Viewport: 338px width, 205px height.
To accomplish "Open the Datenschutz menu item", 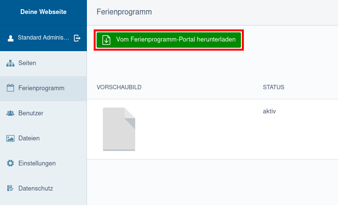I will pyautogui.click(x=43, y=188).
